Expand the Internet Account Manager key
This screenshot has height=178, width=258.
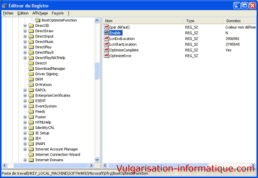coord(25,149)
